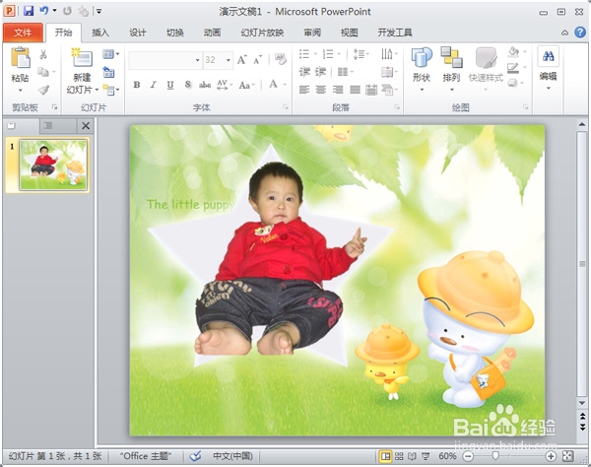Toggle Underline formatting
Screen dimensions: 591x467
point(170,85)
